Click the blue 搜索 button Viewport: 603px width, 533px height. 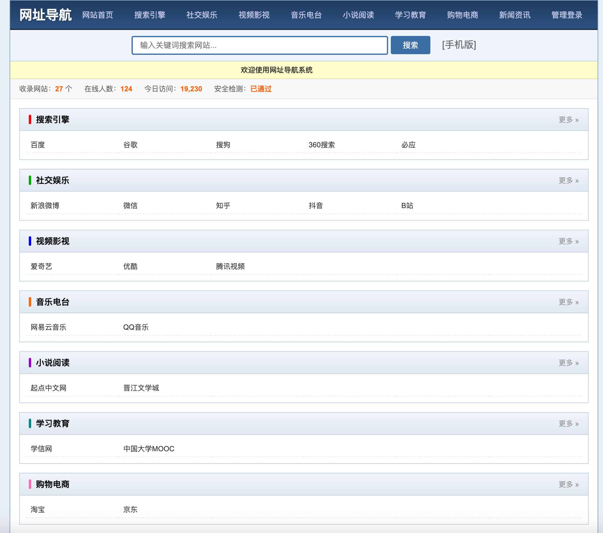pyautogui.click(x=411, y=45)
